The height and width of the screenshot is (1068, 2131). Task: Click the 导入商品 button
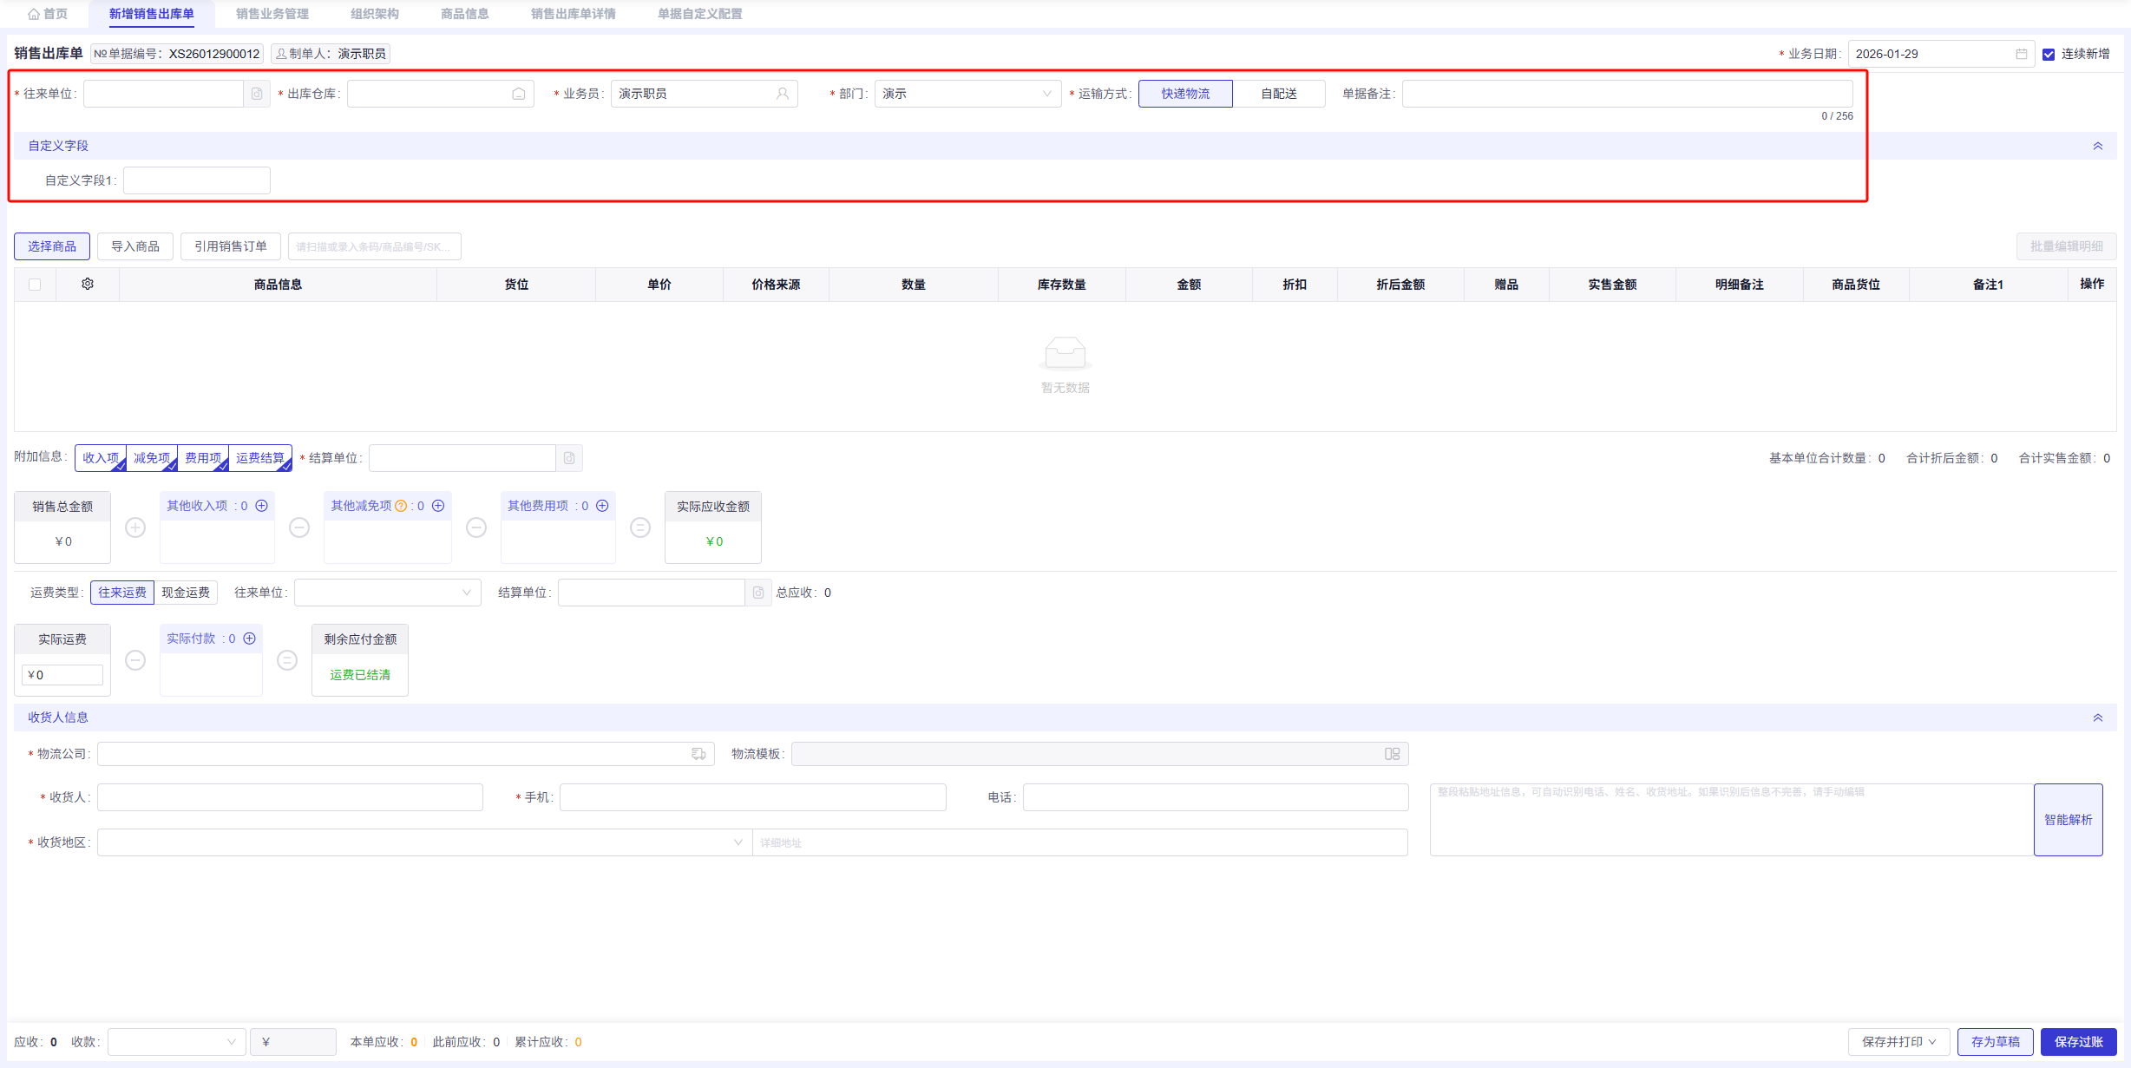click(135, 246)
